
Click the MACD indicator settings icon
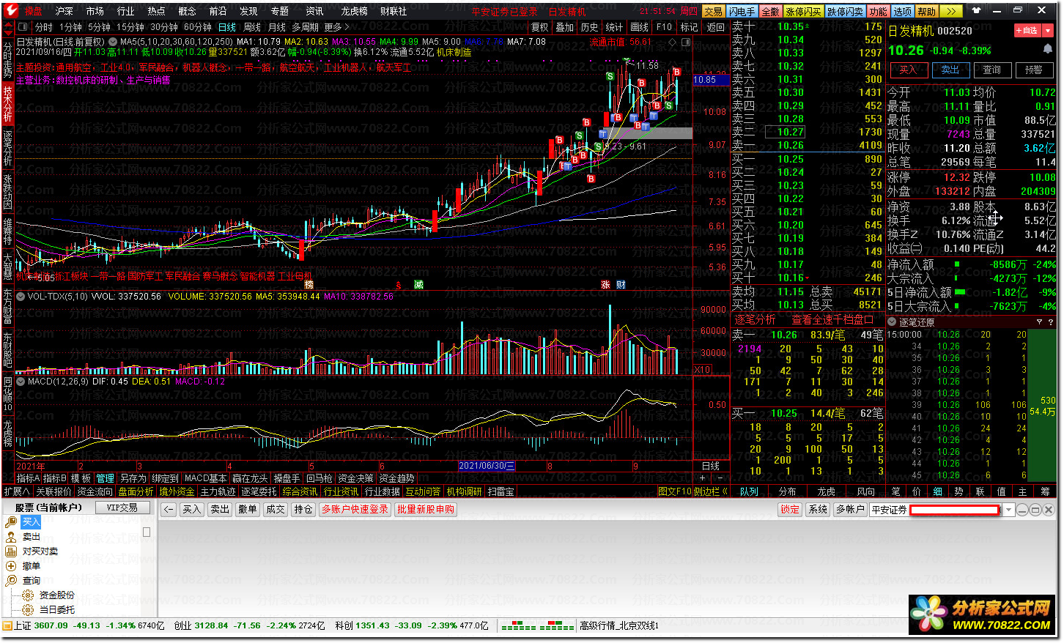[21, 382]
